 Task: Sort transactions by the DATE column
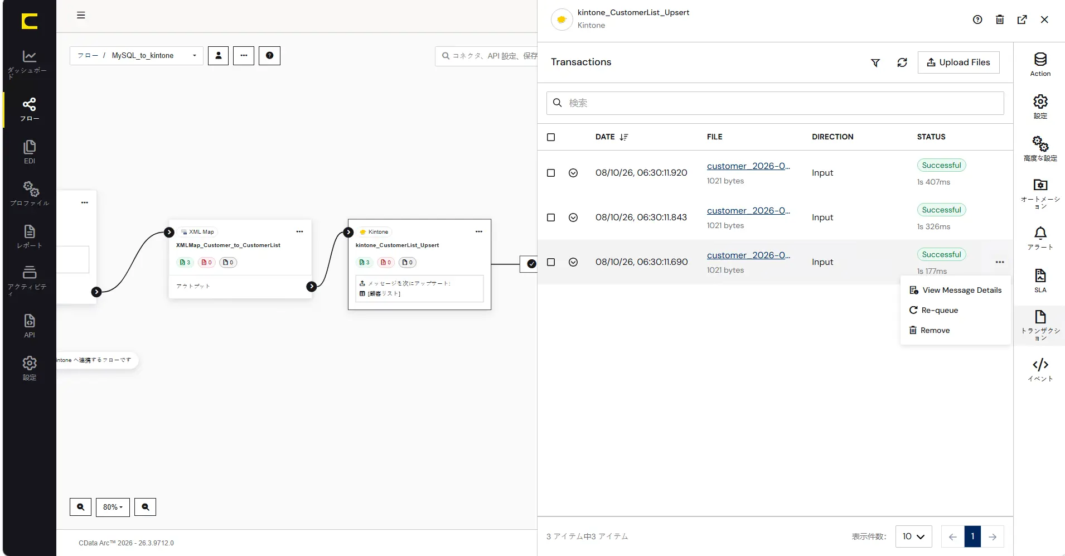click(612, 137)
